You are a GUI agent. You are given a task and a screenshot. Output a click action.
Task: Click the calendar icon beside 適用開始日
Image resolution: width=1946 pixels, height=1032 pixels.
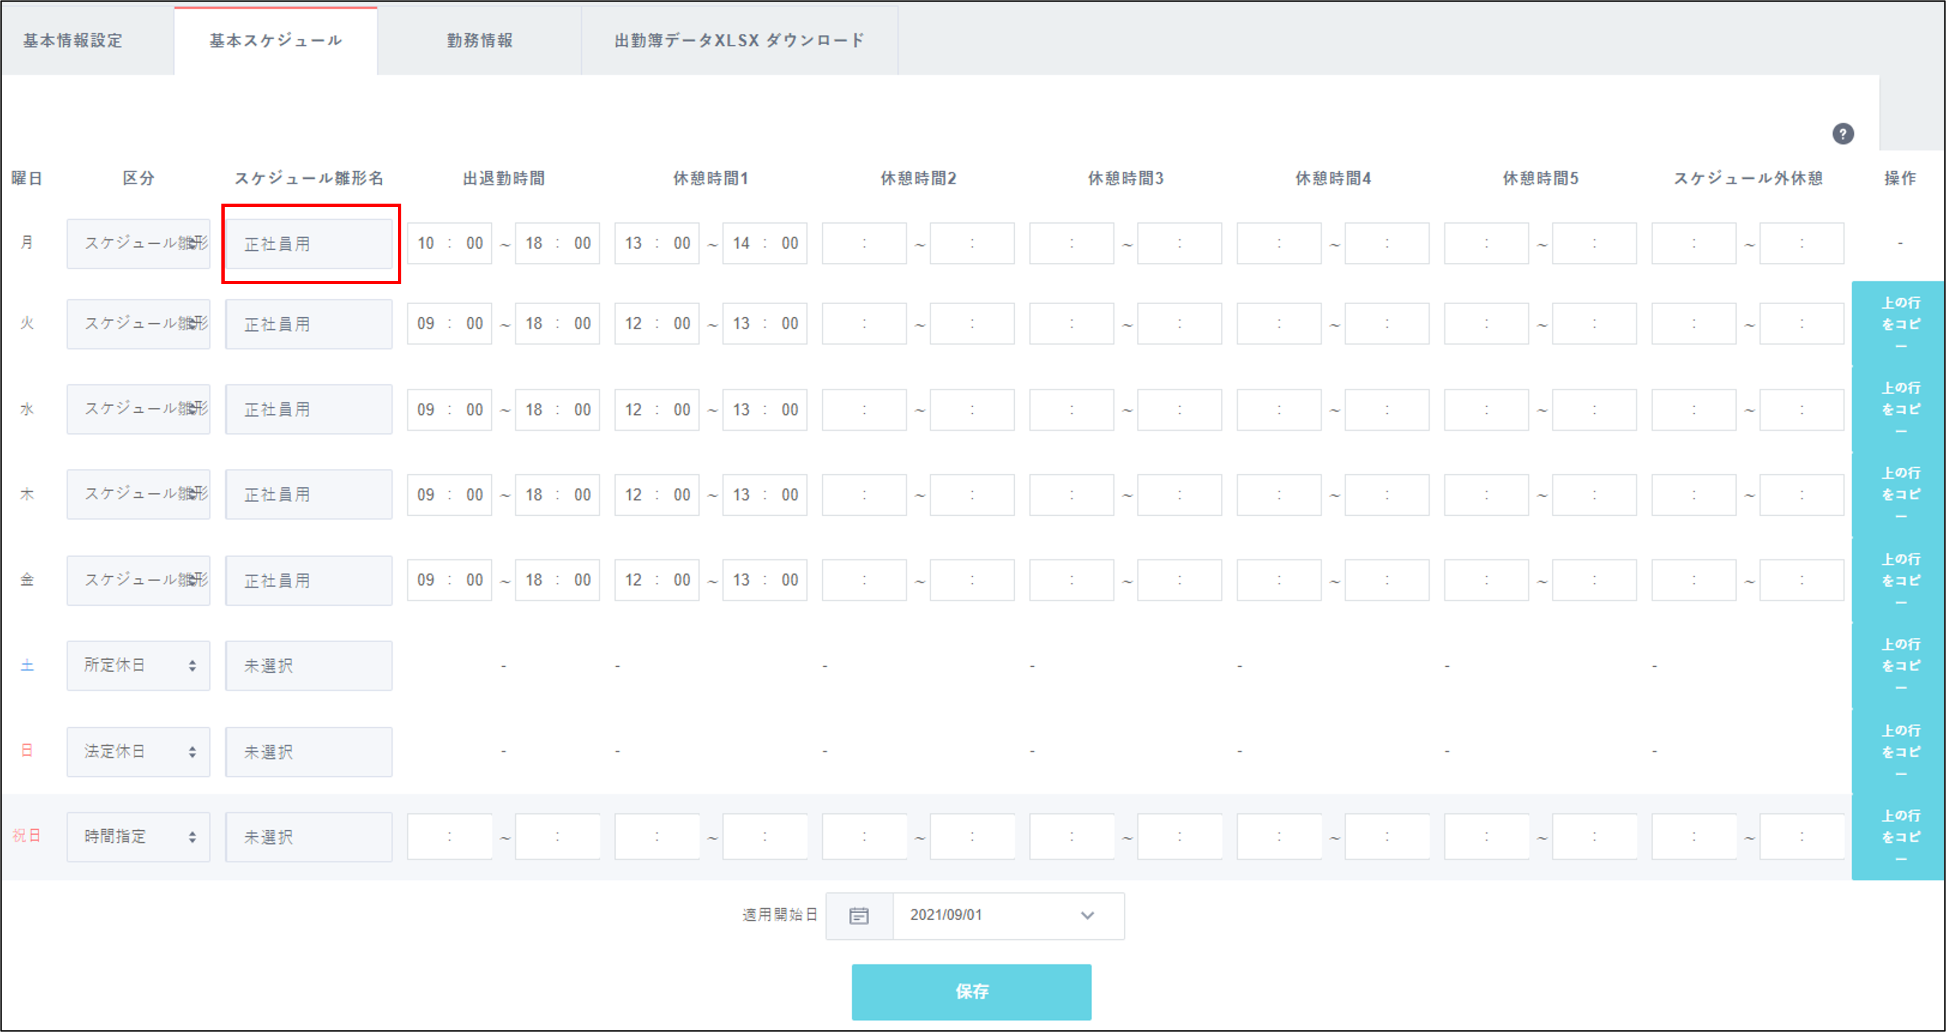(859, 916)
